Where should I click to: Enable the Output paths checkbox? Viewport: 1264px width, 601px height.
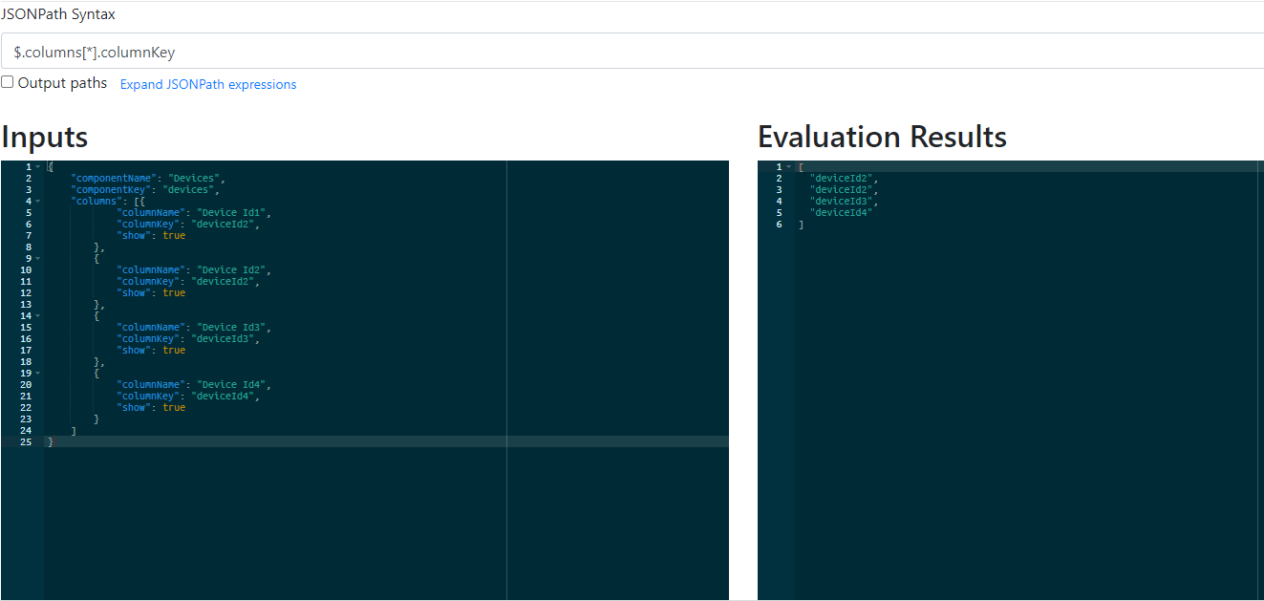click(7, 82)
